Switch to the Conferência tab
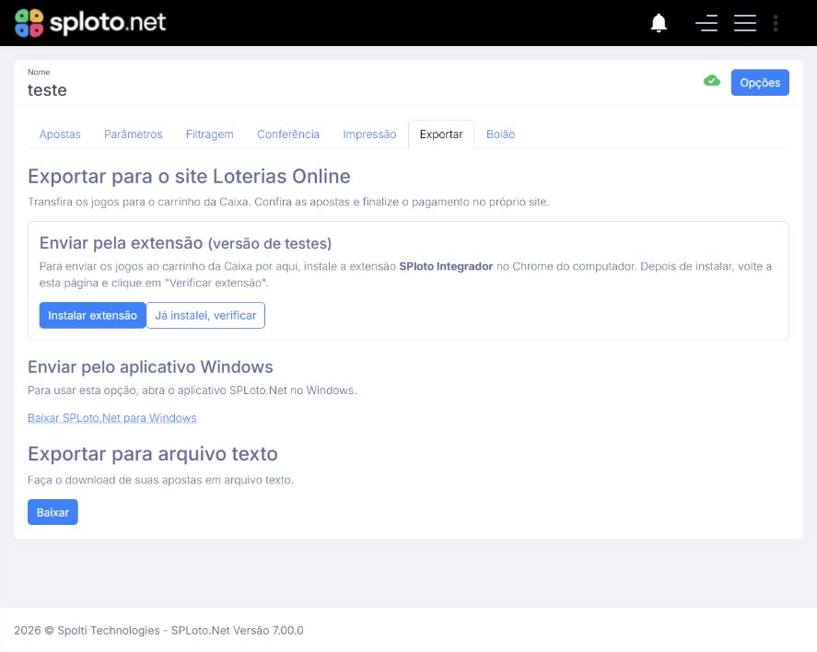Viewport: 817px width, 652px height. coord(288,134)
